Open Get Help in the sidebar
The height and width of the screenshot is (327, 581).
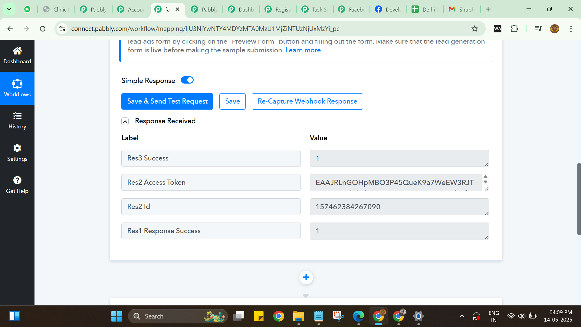(x=17, y=185)
